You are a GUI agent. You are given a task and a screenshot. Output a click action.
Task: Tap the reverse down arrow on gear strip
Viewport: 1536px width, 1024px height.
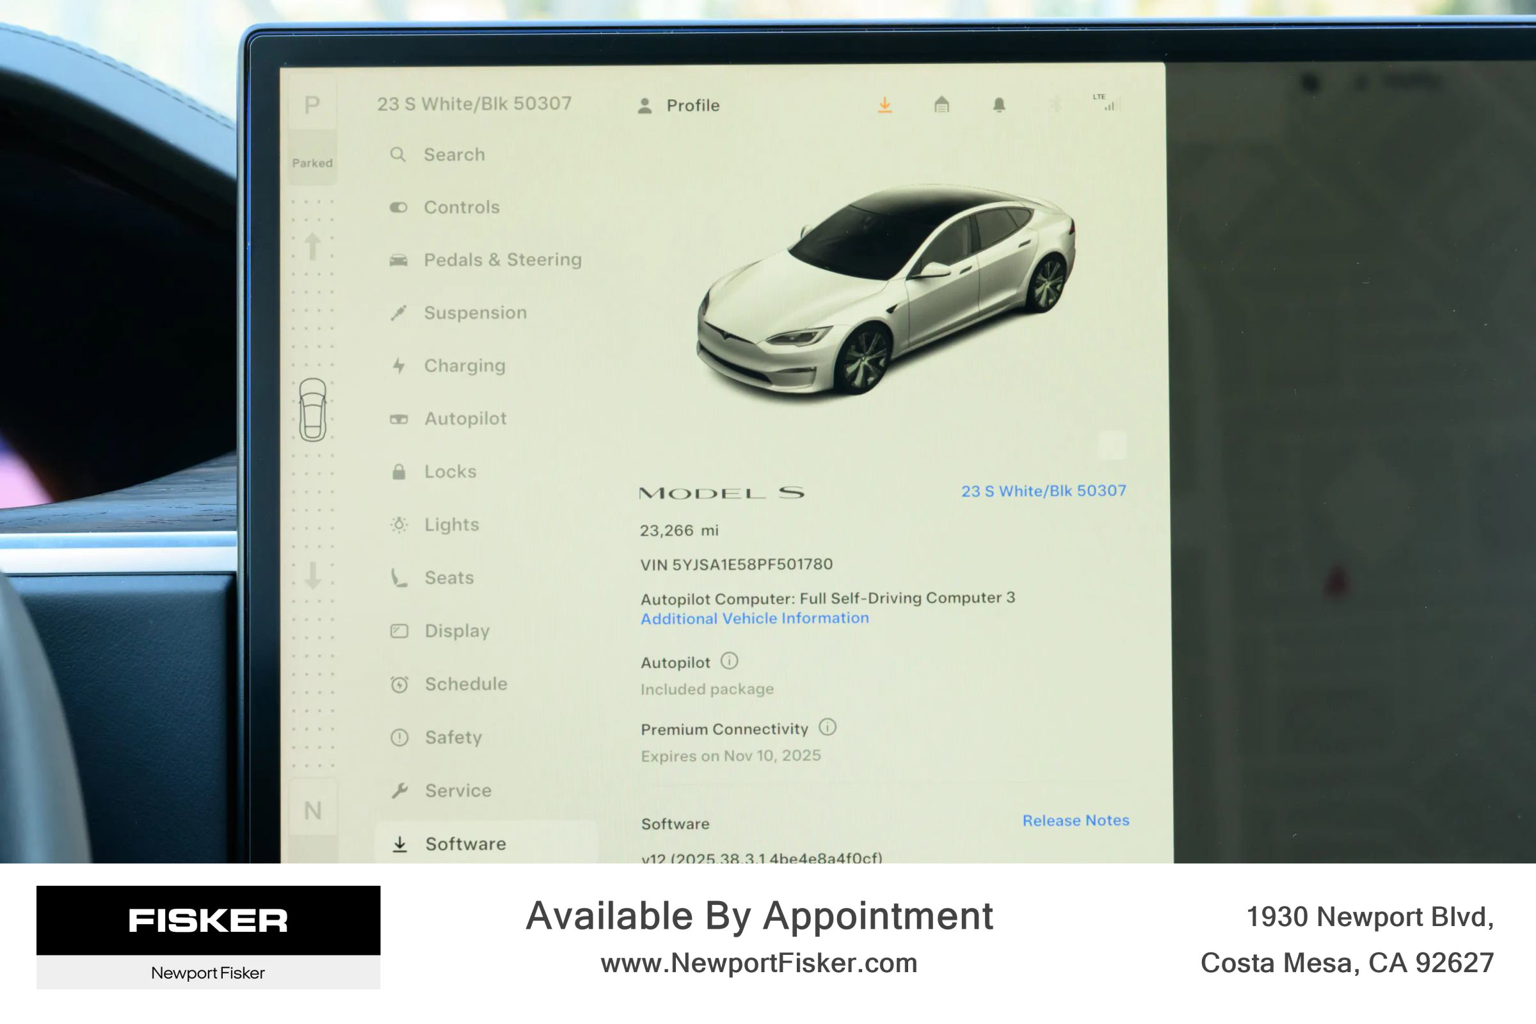[313, 575]
